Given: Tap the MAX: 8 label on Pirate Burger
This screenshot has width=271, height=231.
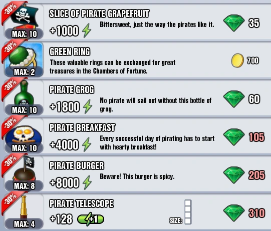Looking at the screenshot, I should tap(25, 186).
